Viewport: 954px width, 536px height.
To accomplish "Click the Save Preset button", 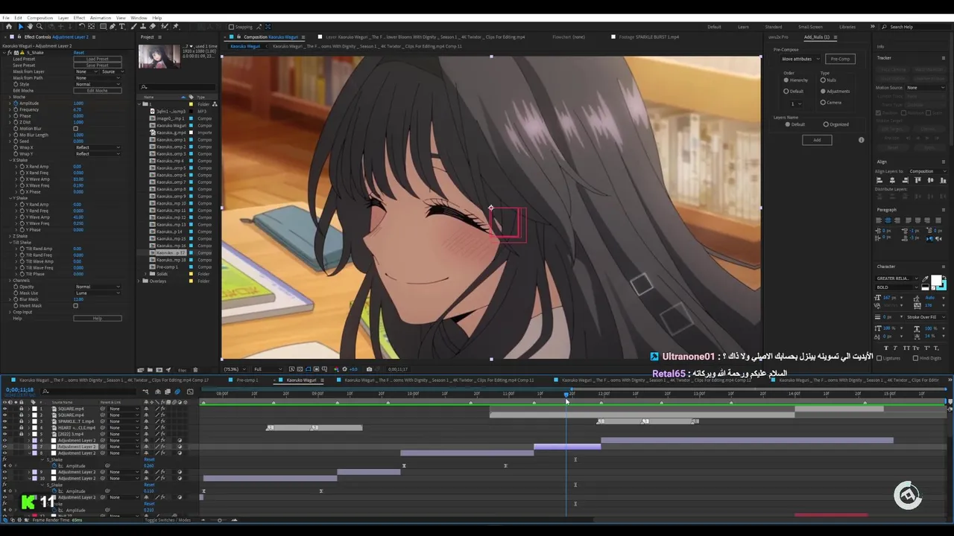I will pyautogui.click(x=98, y=66).
